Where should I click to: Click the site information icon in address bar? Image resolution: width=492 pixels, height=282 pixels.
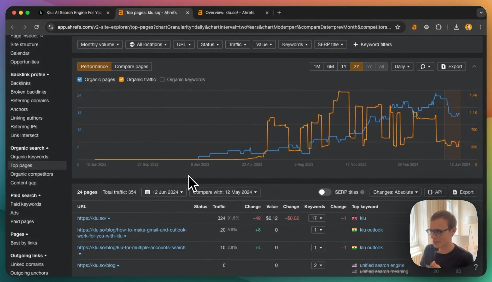tap(51, 27)
